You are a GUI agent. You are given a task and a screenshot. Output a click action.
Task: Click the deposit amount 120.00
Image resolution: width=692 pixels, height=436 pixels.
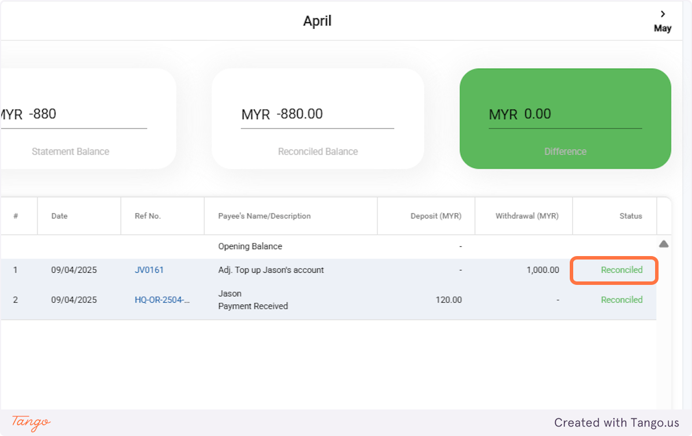coord(449,300)
